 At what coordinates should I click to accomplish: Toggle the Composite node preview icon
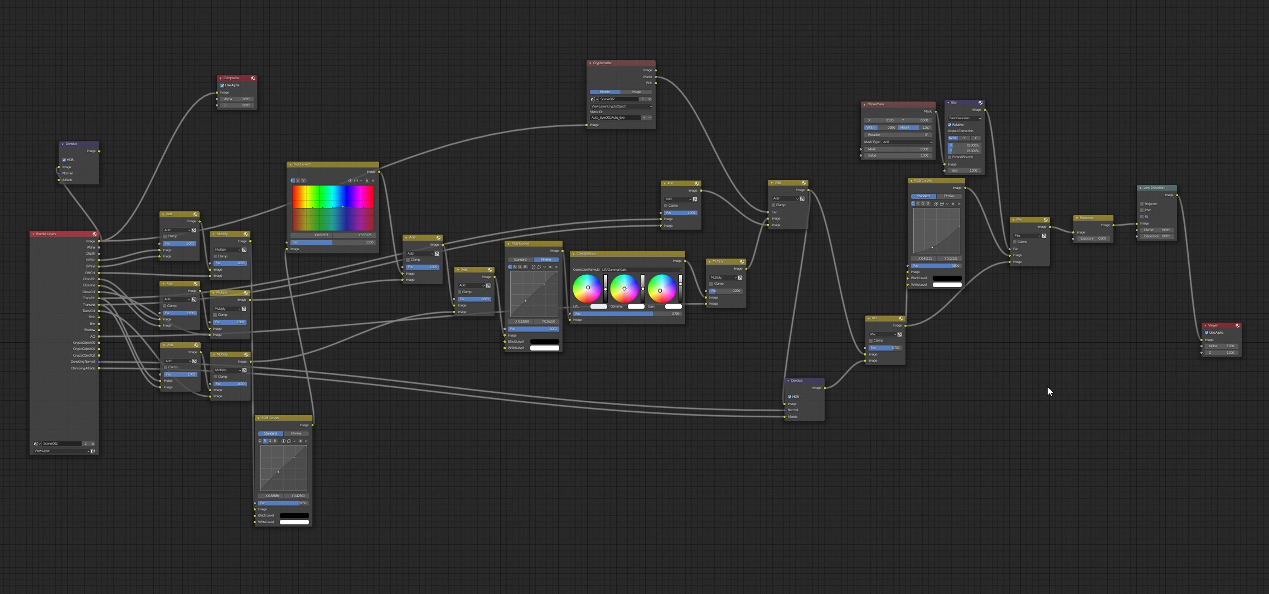point(253,78)
